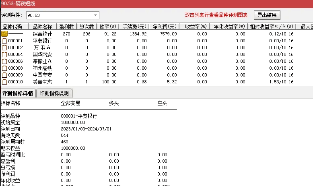Click the document icon for code 000010
Image resolution: width=313 pixels, height=186 pixels.
point(4,82)
